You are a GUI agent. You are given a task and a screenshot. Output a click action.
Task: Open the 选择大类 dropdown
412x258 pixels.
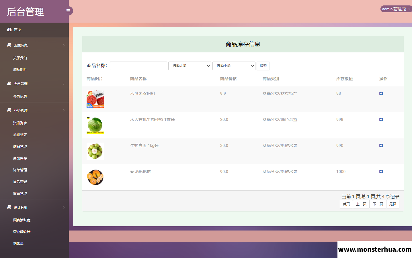pyautogui.click(x=190, y=66)
